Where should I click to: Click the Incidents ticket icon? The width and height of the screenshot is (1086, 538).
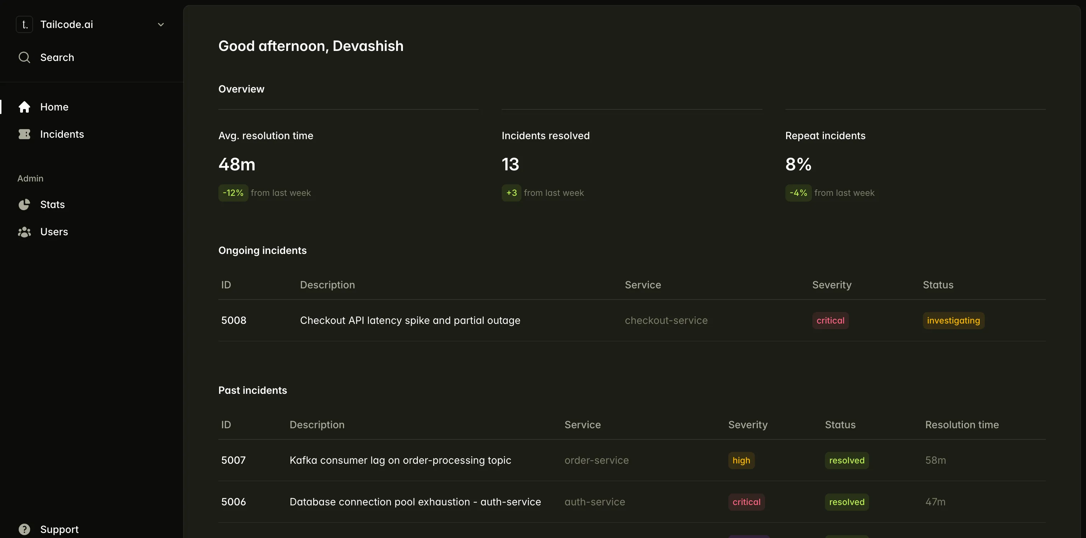(24, 134)
